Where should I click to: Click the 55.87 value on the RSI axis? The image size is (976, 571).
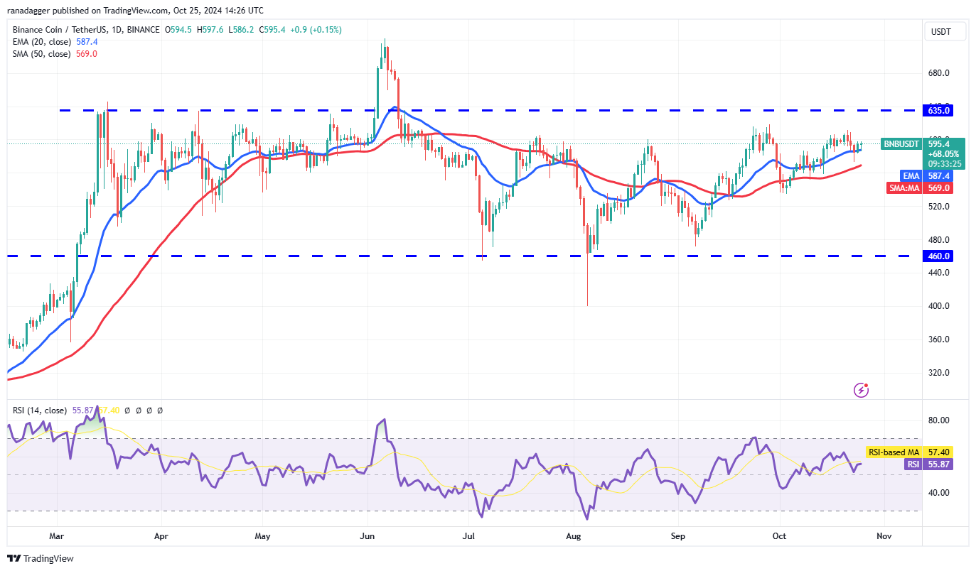pos(938,464)
